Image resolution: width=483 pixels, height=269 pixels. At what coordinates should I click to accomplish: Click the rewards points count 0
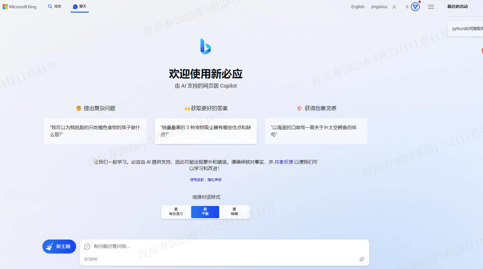pyautogui.click(x=407, y=7)
